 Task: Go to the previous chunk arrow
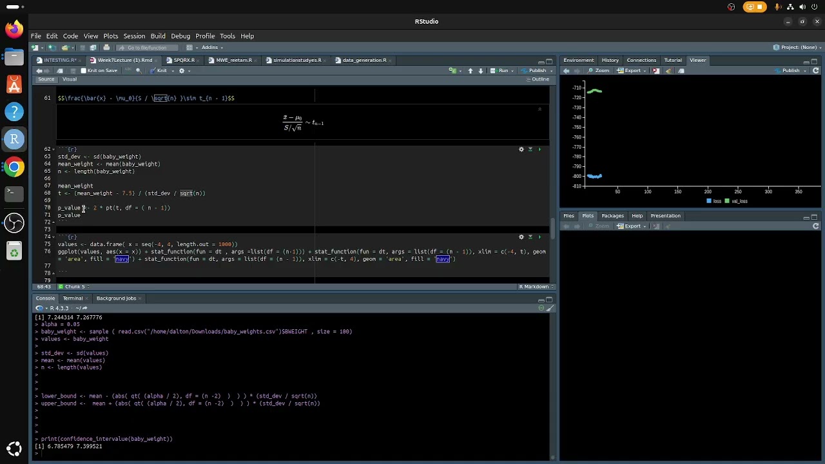tap(471, 71)
